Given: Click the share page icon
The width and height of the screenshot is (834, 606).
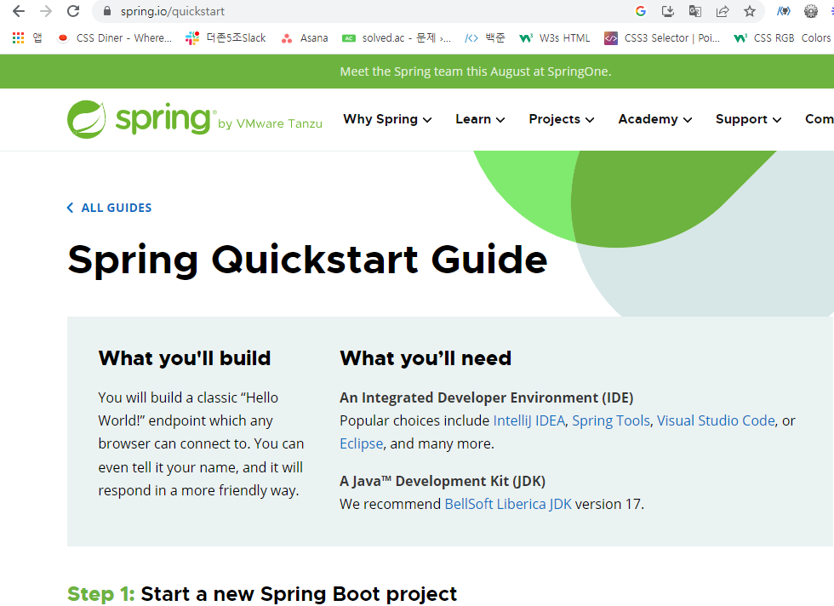Looking at the screenshot, I should pyautogui.click(x=723, y=11).
